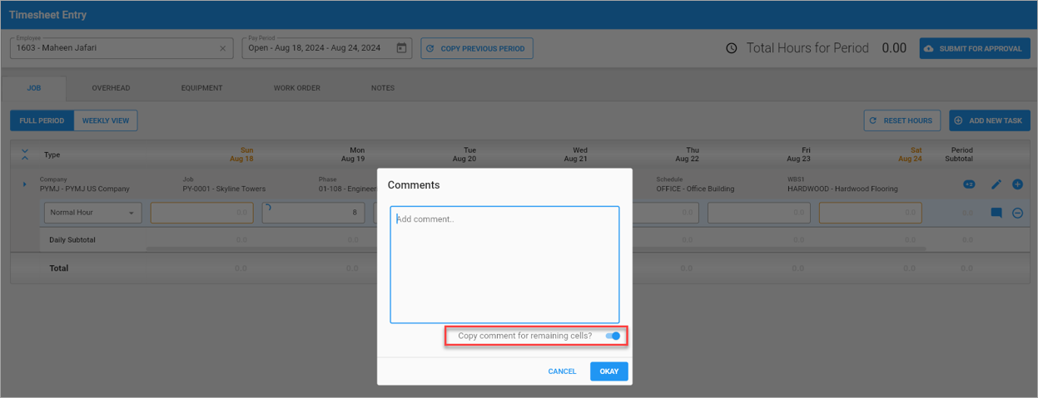Click the Add comment text area

(x=504, y=264)
